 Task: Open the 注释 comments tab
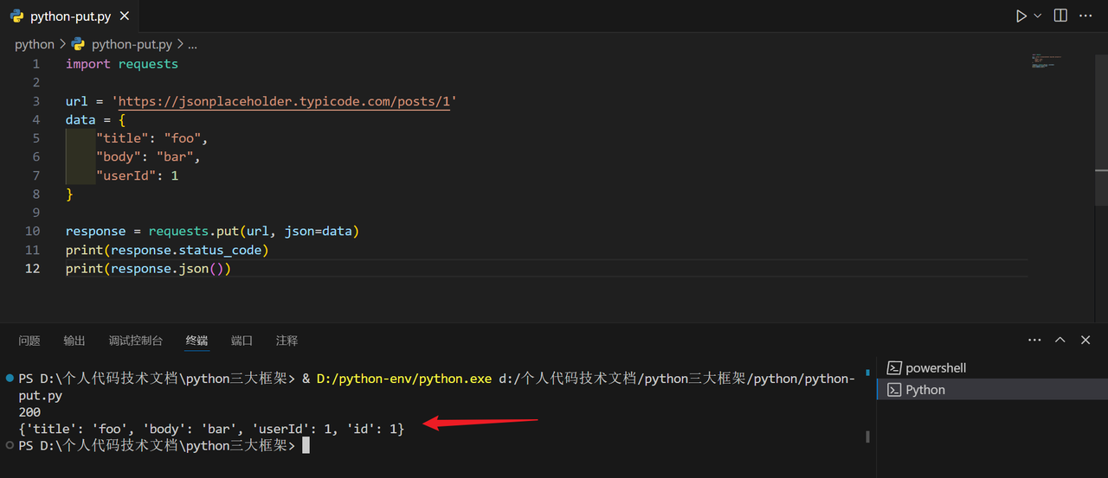tap(287, 341)
